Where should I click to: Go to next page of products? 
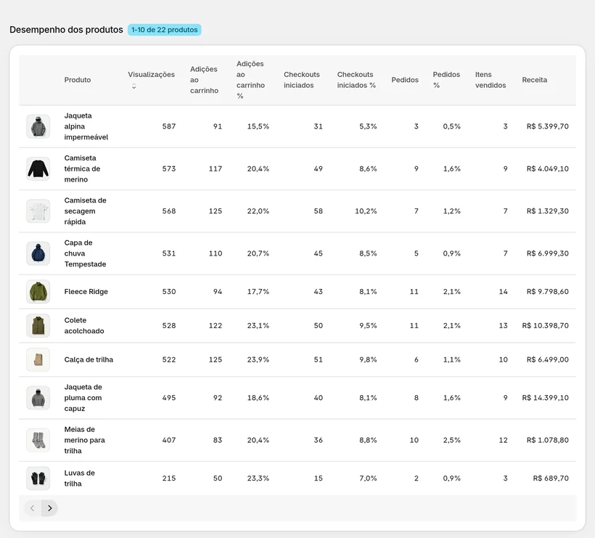pos(50,508)
